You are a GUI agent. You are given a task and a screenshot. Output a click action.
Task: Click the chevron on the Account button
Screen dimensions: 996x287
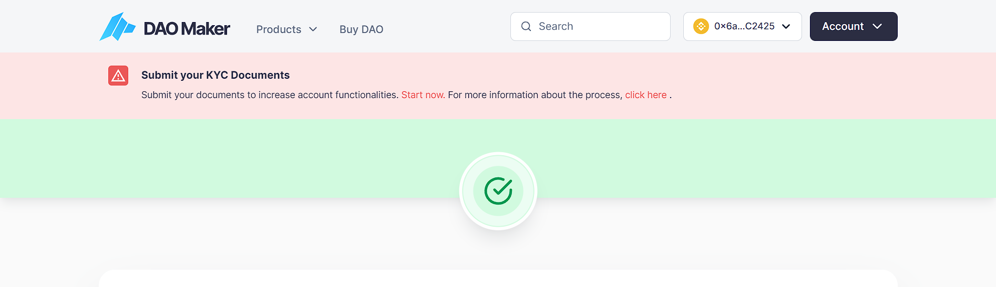tap(877, 26)
